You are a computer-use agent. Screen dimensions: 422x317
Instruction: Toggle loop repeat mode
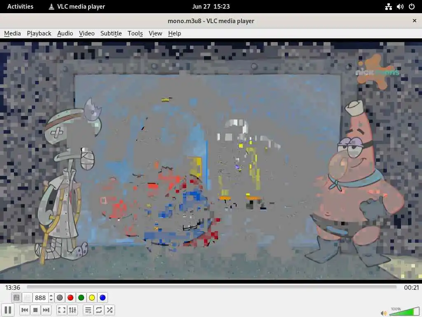(99, 310)
